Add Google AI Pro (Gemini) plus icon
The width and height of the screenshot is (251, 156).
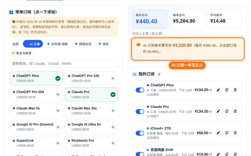(58, 127)
